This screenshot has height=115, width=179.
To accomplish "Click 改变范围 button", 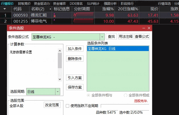I will click(52, 105).
